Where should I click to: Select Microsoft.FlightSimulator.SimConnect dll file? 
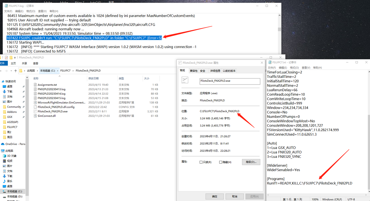[59, 103]
